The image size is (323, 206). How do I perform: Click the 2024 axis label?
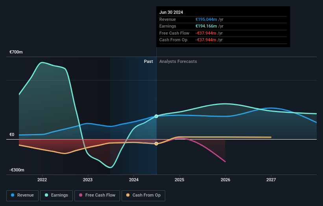(x=134, y=180)
